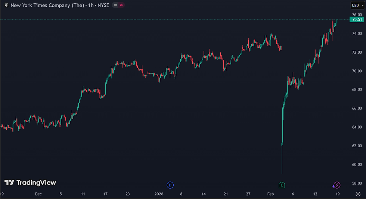Image resolution: width=366 pixels, height=199 pixels.
Task: Click the '27' date label on time axis
Action: tap(248, 194)
